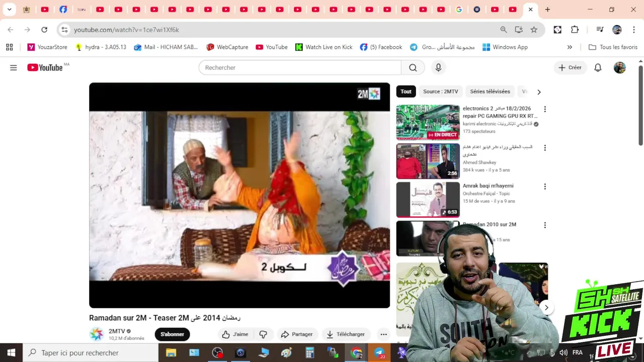The image size is (644, 362).
Task: Click the Télécharger download button
Action: point(346,334)
